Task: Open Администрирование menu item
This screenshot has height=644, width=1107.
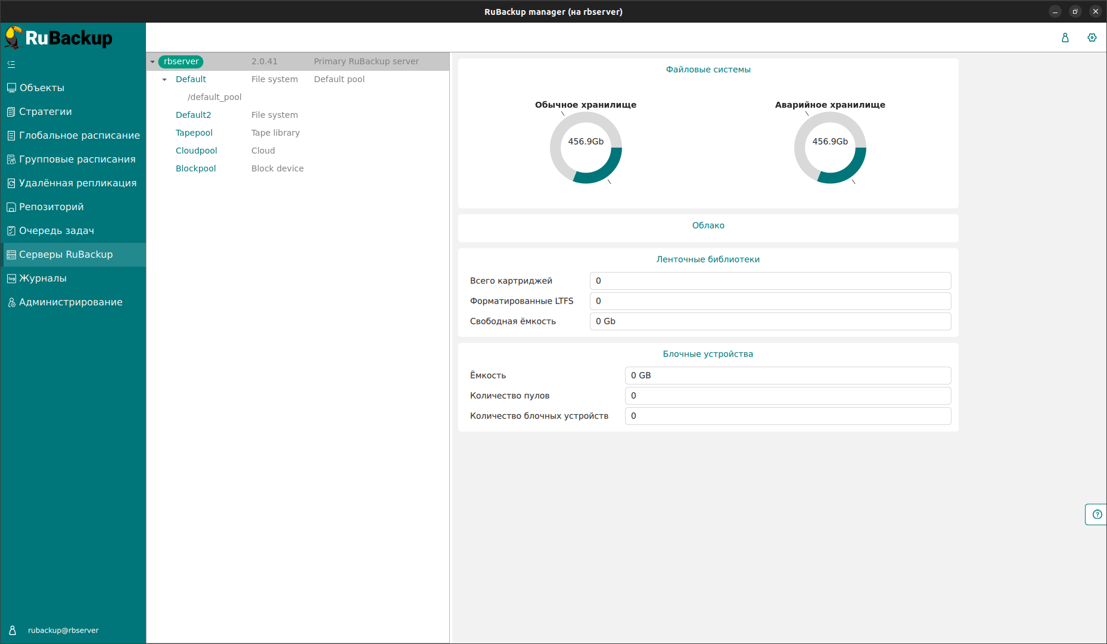Action: tap(70, 302)
